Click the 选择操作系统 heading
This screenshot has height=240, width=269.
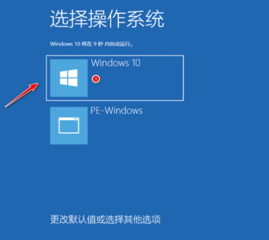point(107,19)
